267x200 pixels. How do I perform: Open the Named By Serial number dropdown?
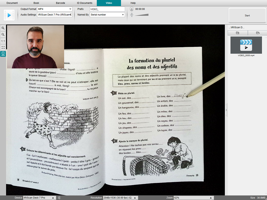107,15
